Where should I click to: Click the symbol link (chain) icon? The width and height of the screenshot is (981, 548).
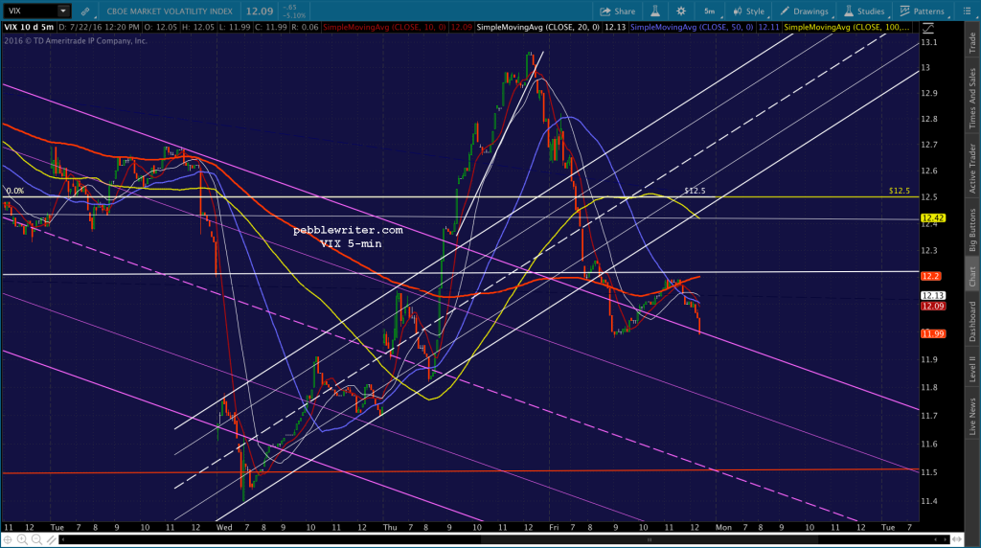(x=85, y=11)
